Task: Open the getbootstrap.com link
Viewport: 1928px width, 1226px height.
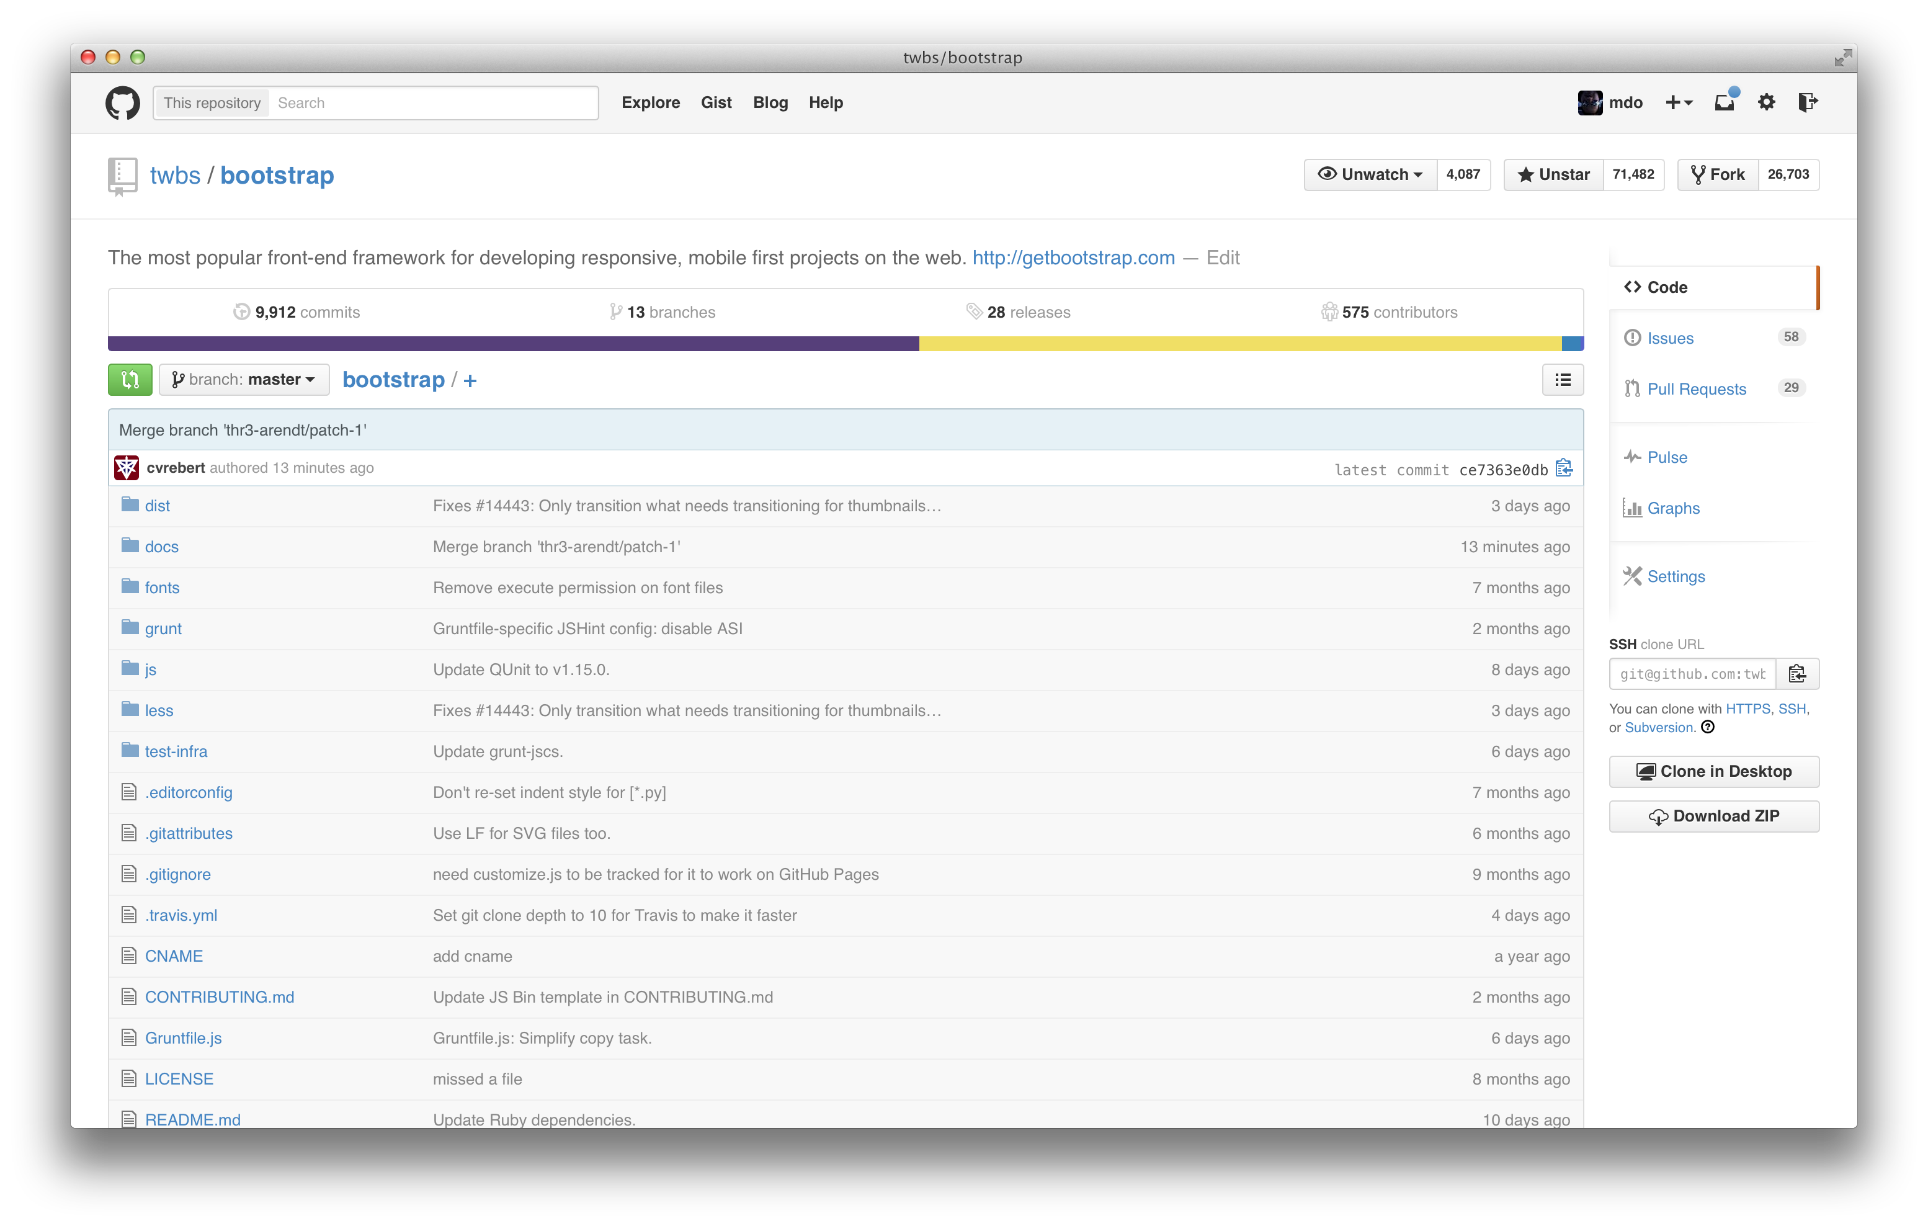Action: (x=1073, y=258)
